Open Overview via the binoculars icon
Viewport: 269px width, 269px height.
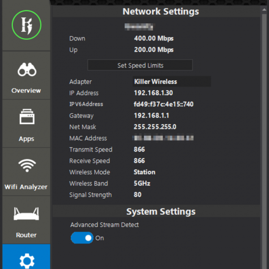(26, 71)
